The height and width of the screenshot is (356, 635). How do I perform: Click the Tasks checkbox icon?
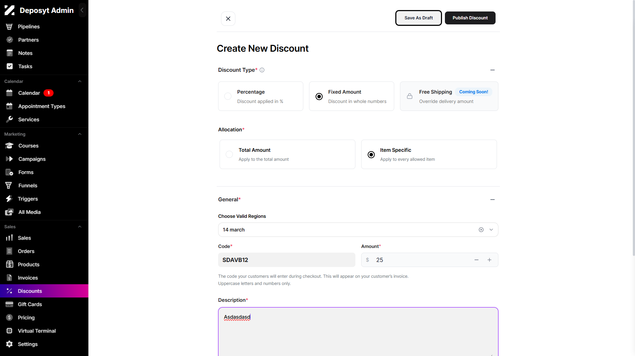10,66
